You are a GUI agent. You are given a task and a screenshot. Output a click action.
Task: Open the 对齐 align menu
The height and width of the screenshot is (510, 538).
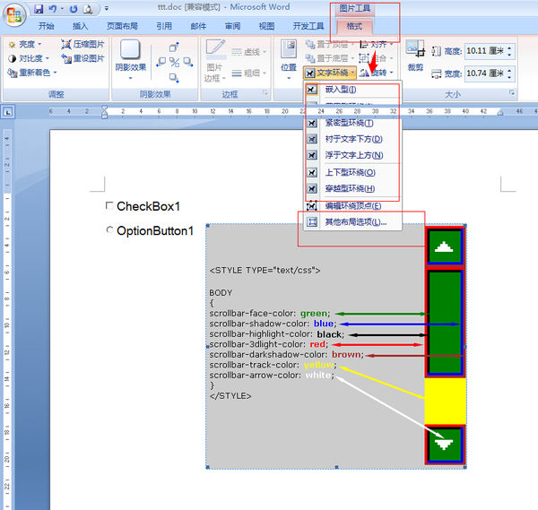376,44
